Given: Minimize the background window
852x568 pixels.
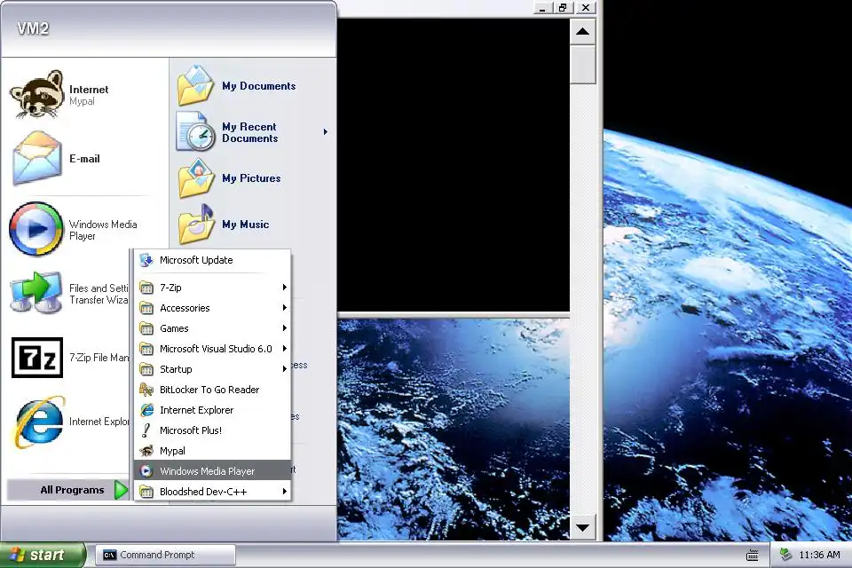Looking at the screenshot, I should [542, 8].
